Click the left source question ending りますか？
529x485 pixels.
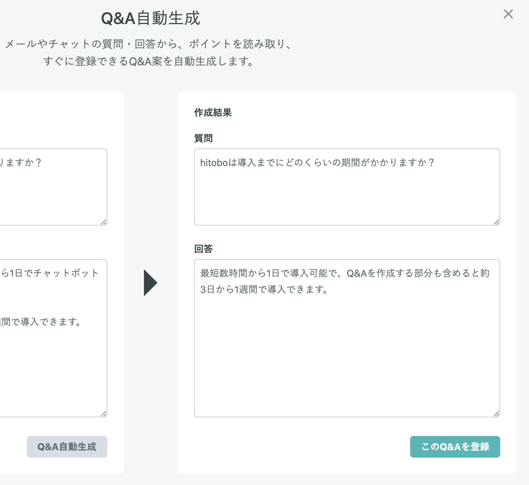pyautogui.click(x=20, y=163)
